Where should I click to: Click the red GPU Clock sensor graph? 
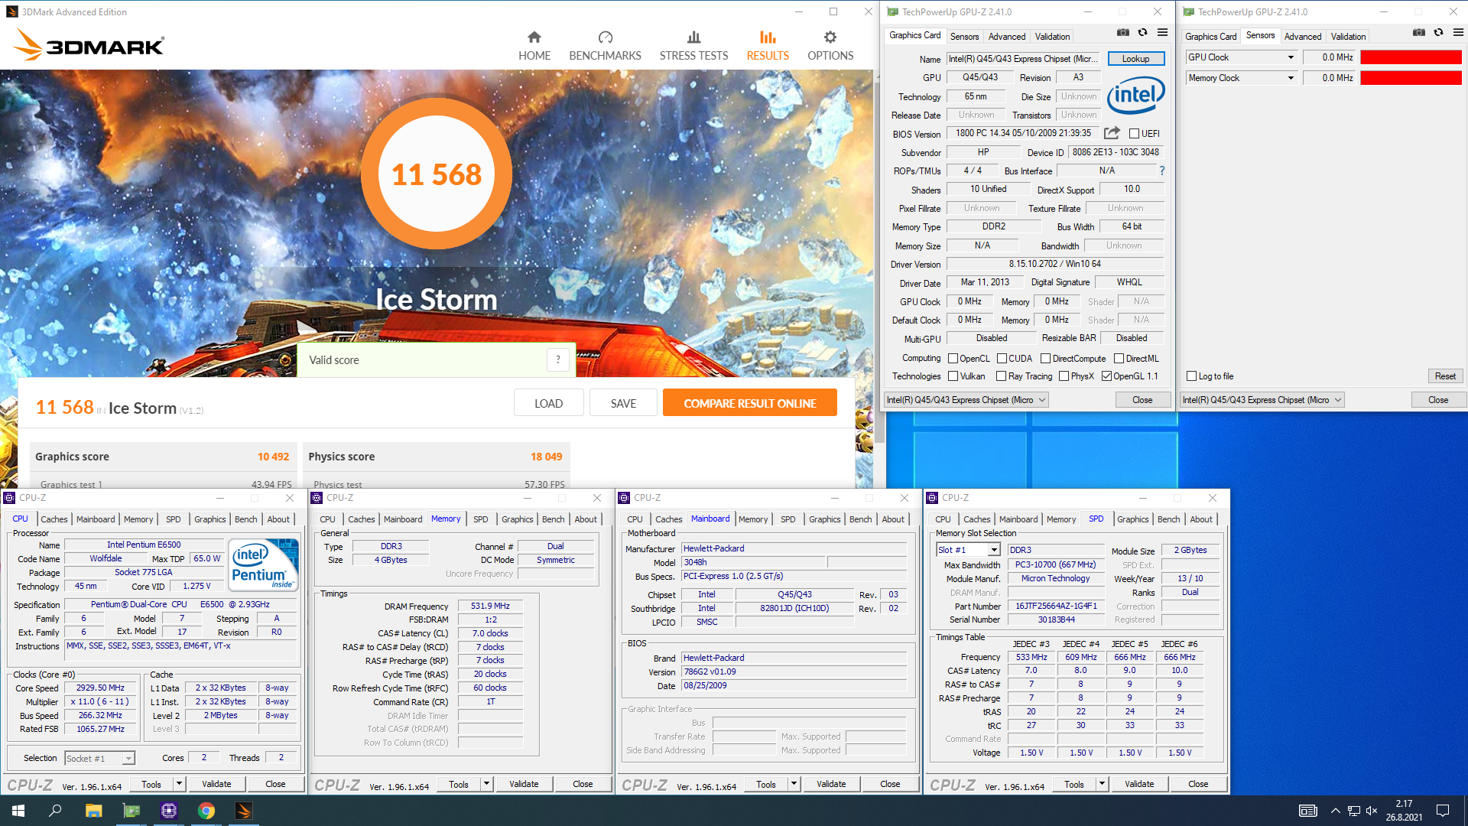[x=1411, y=57]
